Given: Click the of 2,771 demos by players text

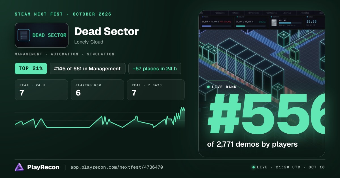Looking at the screenshot, I should coord(252,144).
